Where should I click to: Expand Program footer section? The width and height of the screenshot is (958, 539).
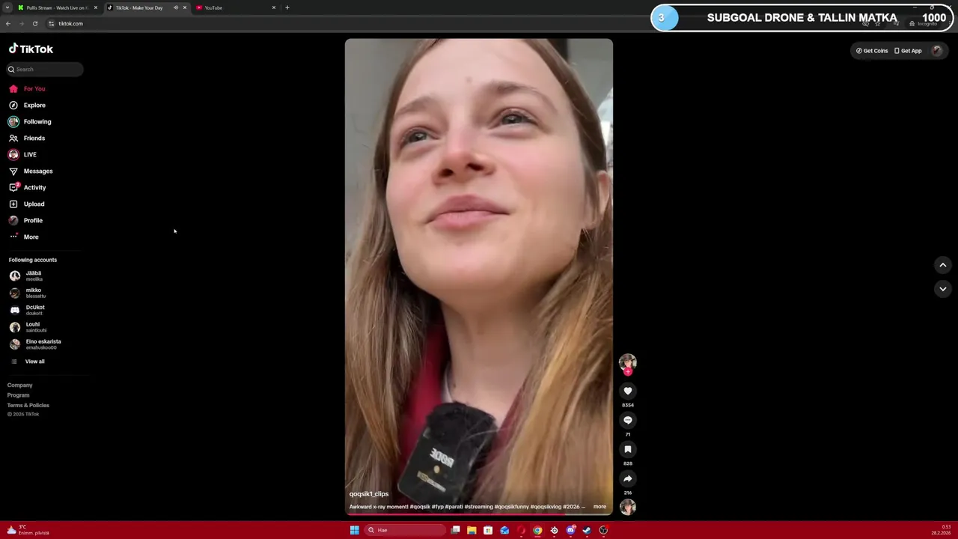pyautogui.click(x=19, y=395)
